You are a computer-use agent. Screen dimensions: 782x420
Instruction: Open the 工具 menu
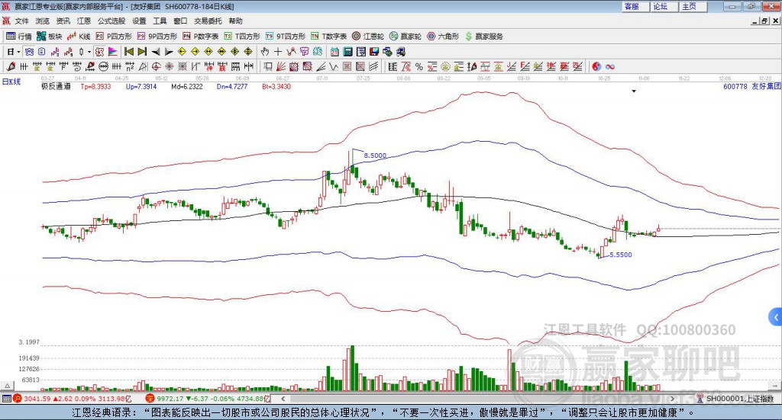point(160,21)
